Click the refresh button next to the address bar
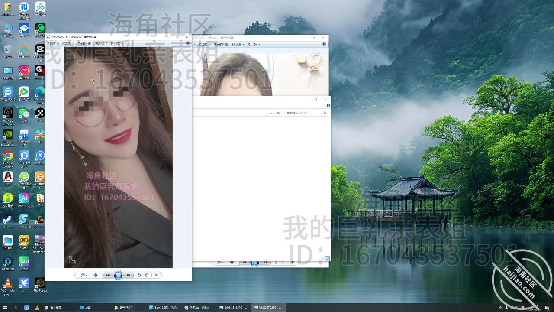 coord(278,112)
